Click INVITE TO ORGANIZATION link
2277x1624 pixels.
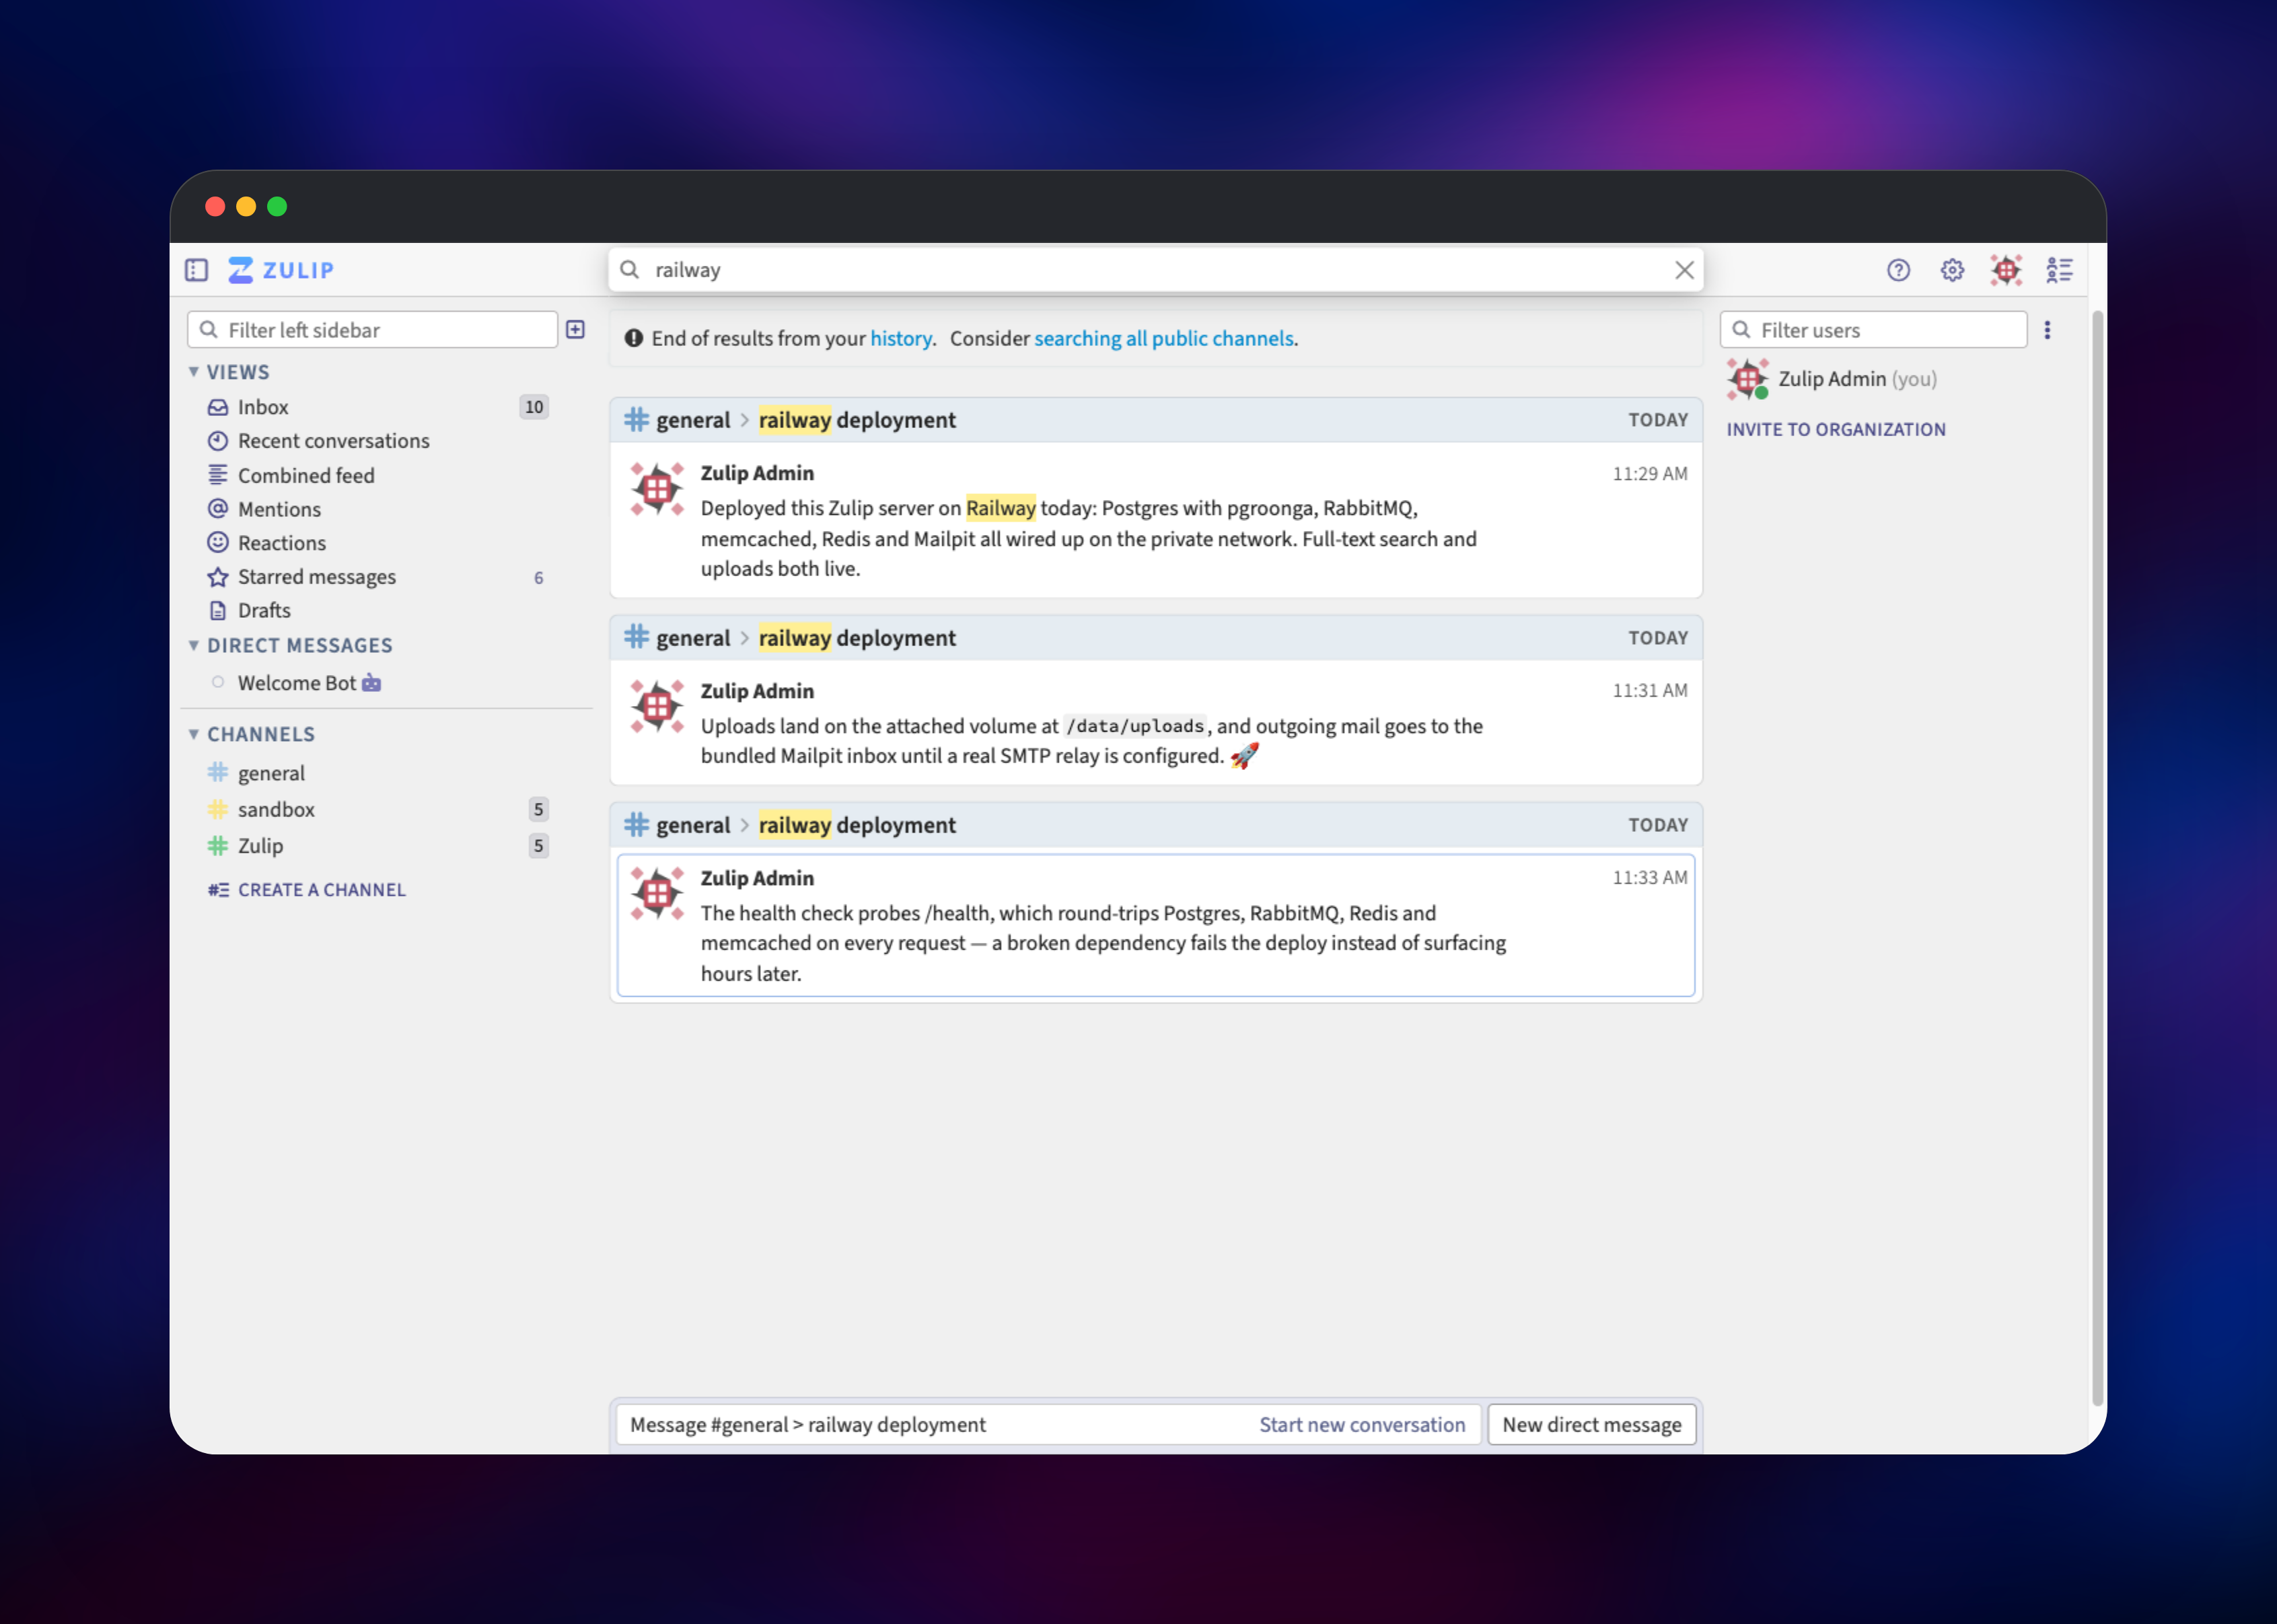point(1836,429)
